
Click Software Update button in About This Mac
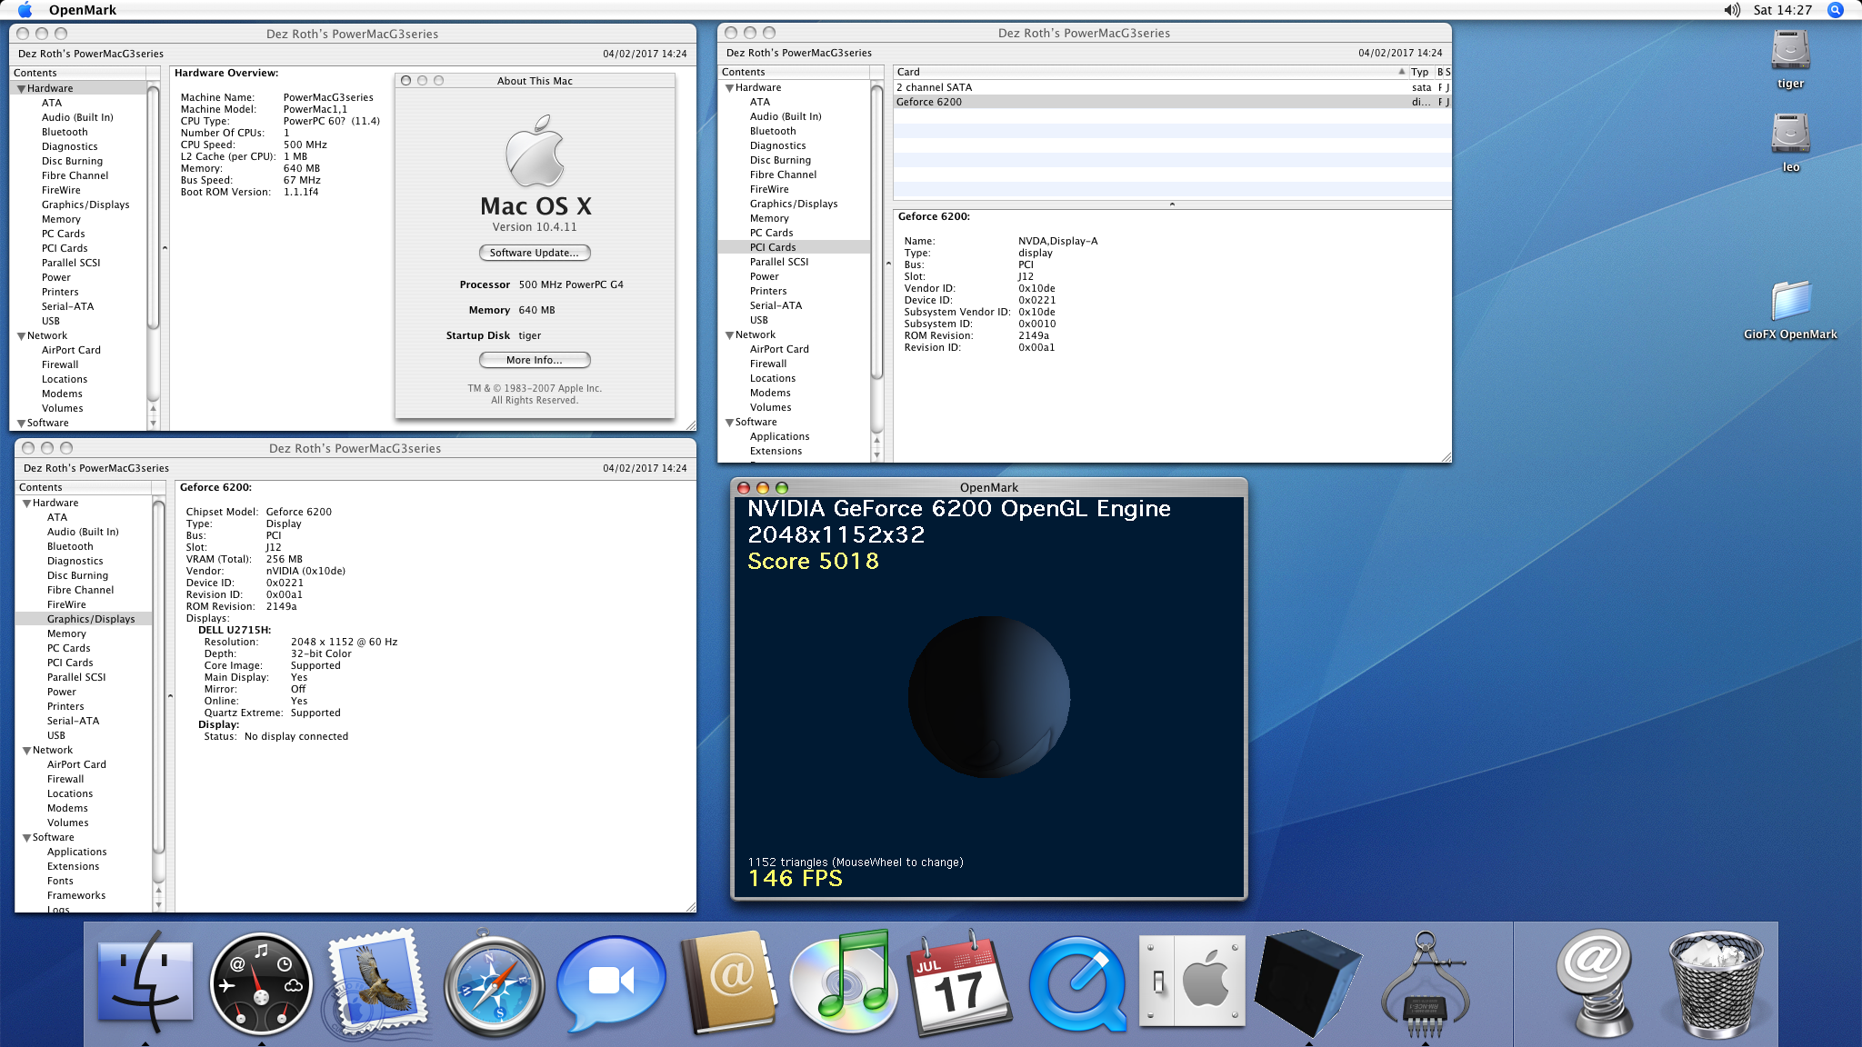coord(535,253)
